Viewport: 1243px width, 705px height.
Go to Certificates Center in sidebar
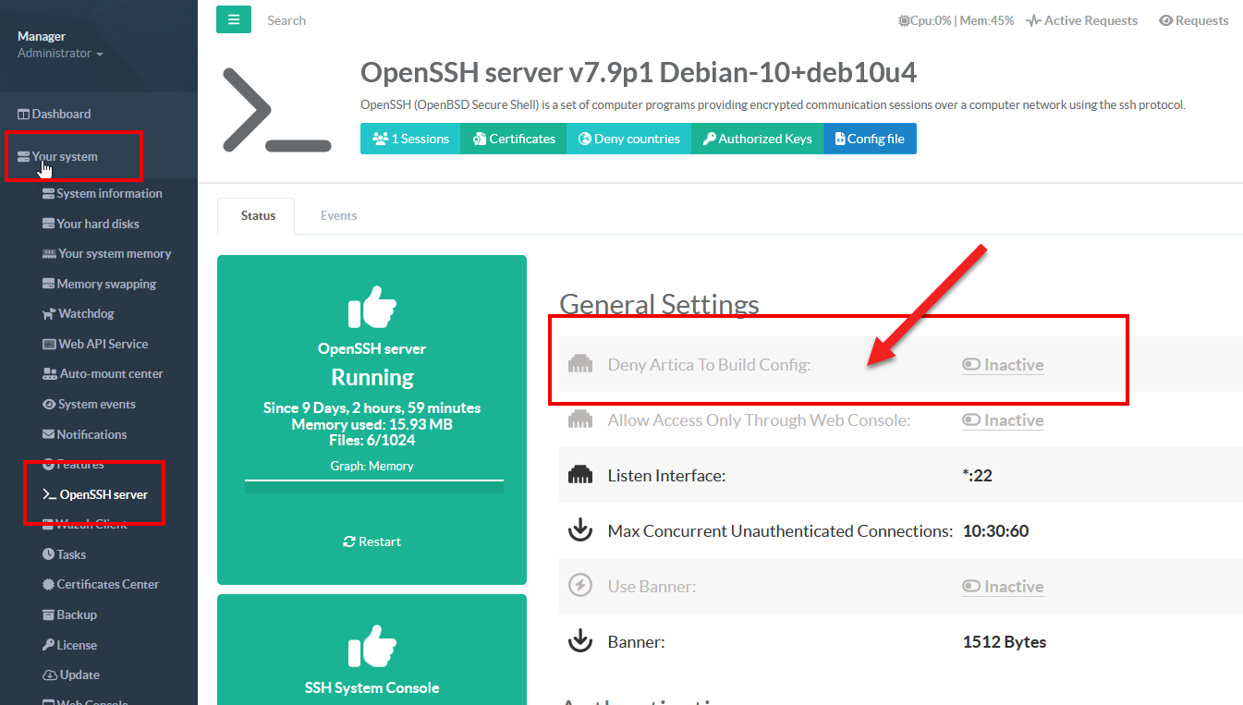coord(107,585)
